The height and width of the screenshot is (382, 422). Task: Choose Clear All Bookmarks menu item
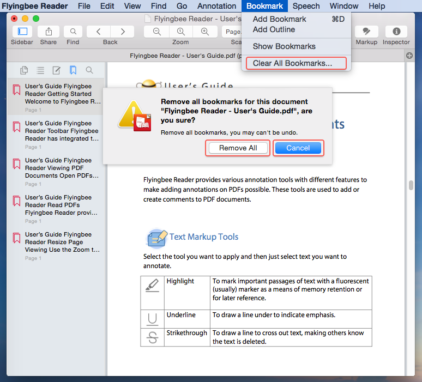(296, 63)
